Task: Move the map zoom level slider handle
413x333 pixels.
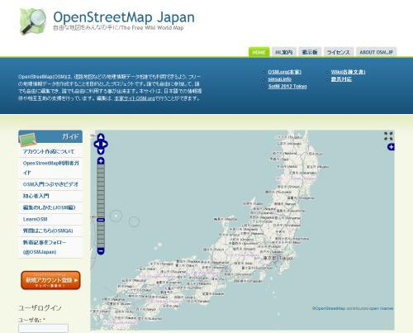Action: [x=101, y=220]
